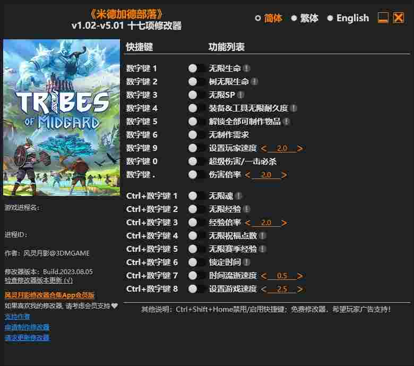
Task: Increase 经验倍率 value with right arrow
Action: click(284, 223)
